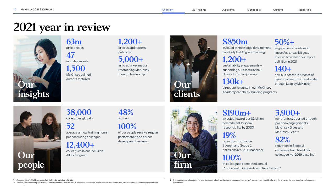Click footnote 3 about exempted firm members
Screen dimensions: 335x188
[242, 181]
